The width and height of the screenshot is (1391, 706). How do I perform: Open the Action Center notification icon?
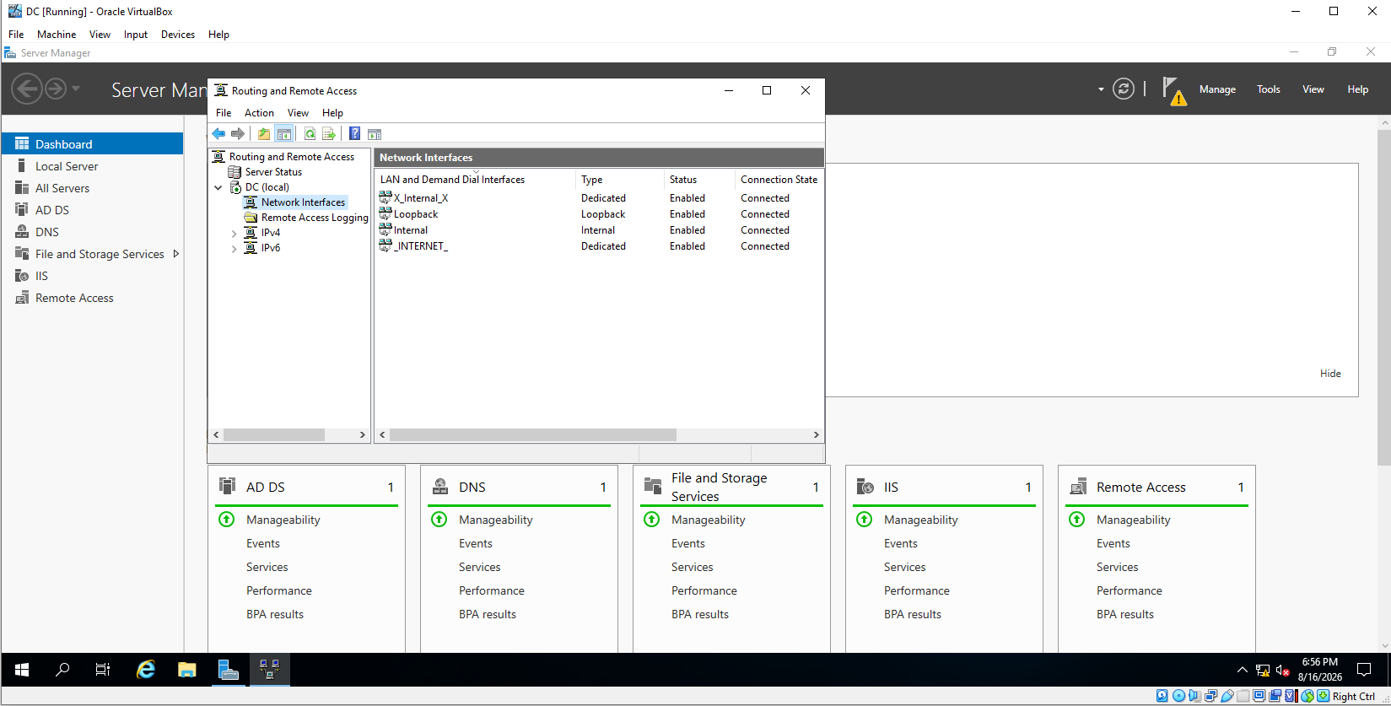pos(1364,670)
